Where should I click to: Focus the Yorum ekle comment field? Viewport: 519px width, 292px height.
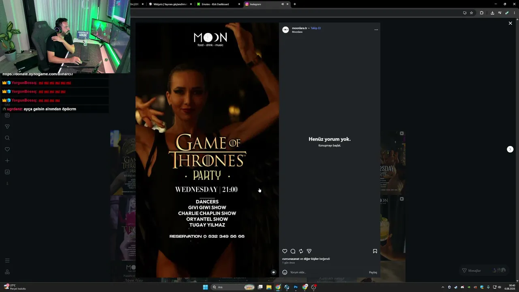click(328, 273)
